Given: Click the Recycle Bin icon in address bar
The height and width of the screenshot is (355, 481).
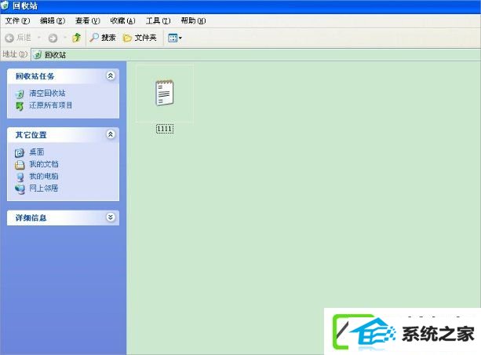Looking at the screenshot, I should coord(38,55).
